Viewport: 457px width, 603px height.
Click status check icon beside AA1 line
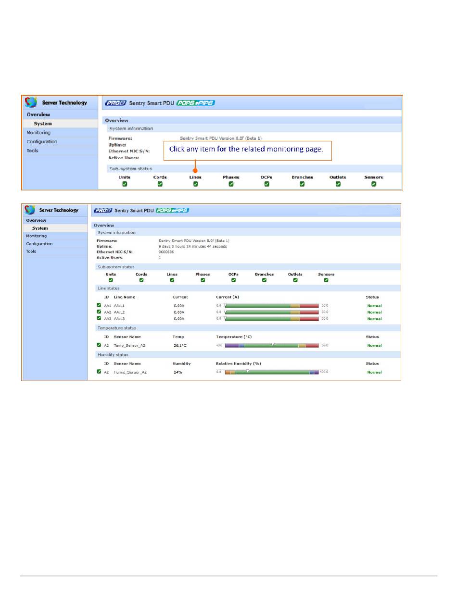click(x=99, y=305)
